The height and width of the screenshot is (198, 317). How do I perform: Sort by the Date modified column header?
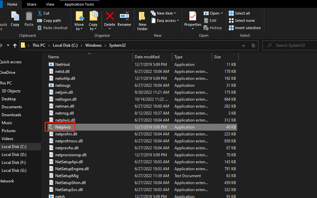pyautogui.click(x=147, y=57)
